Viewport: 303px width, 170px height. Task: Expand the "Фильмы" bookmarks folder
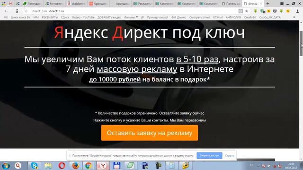[131, 17]
